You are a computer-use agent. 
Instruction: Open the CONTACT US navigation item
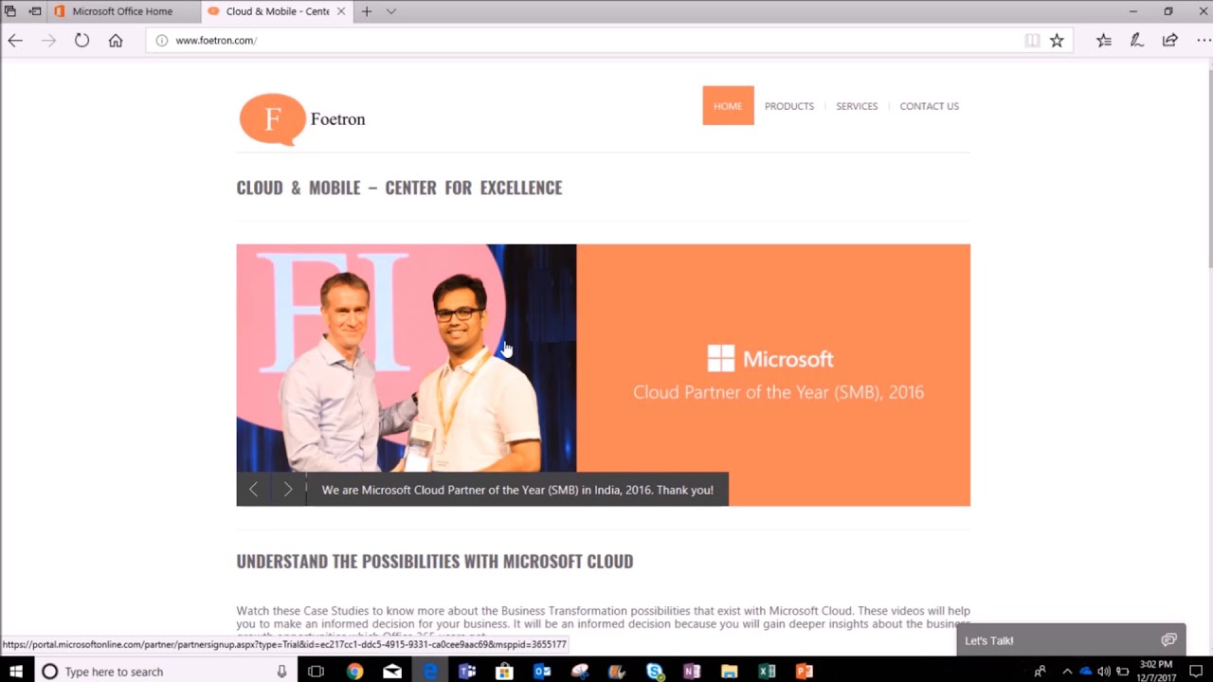(x=929, y=106)
